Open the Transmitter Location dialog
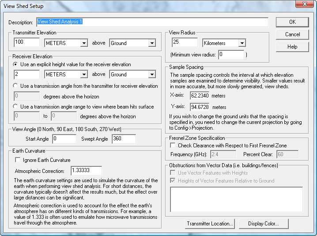The width and height of the screenshot is (317, 236). [x=210, y=224]
